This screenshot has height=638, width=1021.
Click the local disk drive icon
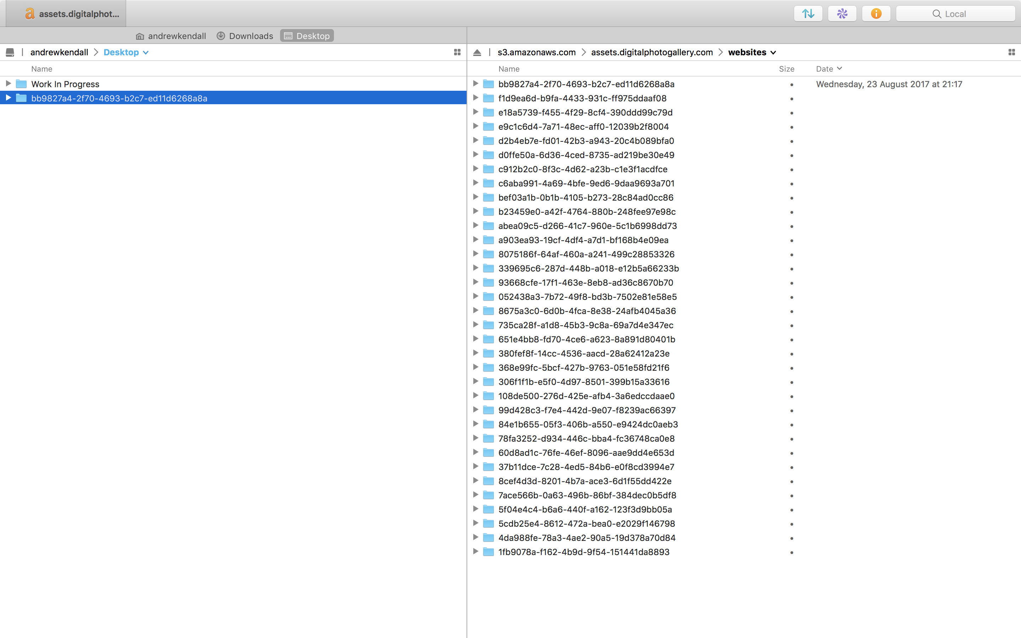pyautogui.click(x=10, y=52)
